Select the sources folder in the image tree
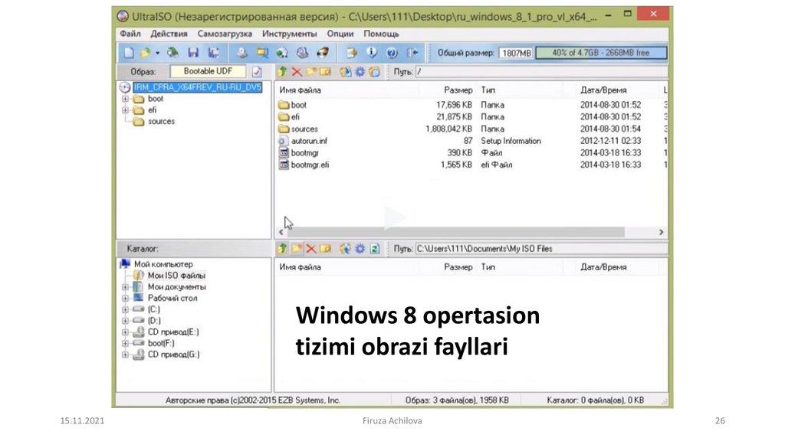The image size is (785, 441). [161, 122]
